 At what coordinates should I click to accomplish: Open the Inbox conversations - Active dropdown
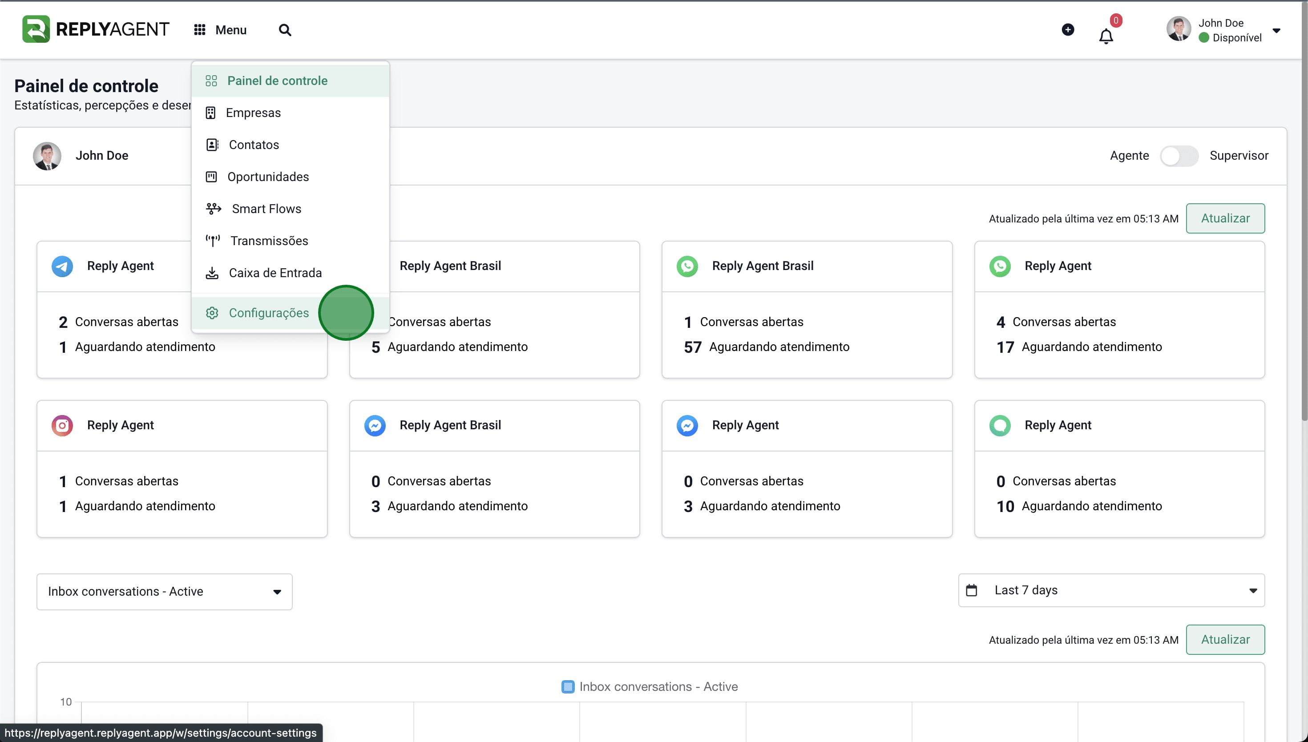tap(165, 592)
